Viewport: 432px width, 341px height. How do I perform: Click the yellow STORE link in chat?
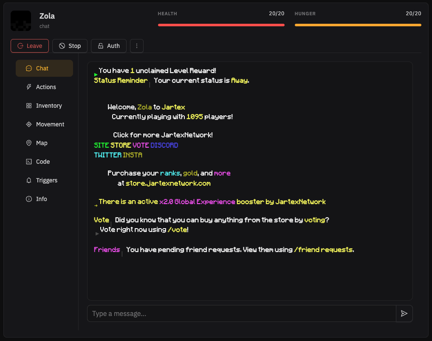(121, 145)
